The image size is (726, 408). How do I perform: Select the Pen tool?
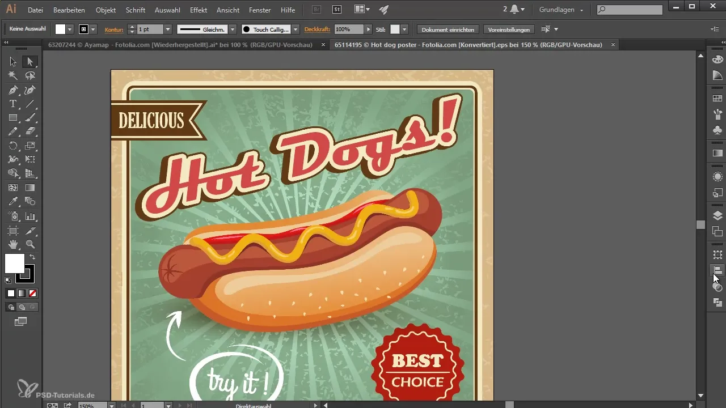tap(13, 90)
